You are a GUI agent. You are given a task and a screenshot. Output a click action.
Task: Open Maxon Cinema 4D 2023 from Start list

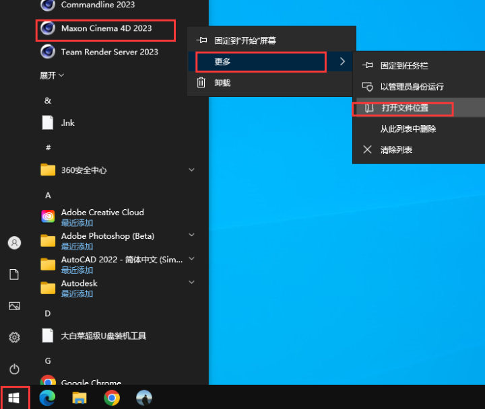pos(106,28)
